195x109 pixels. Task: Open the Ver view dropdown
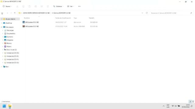70,6
